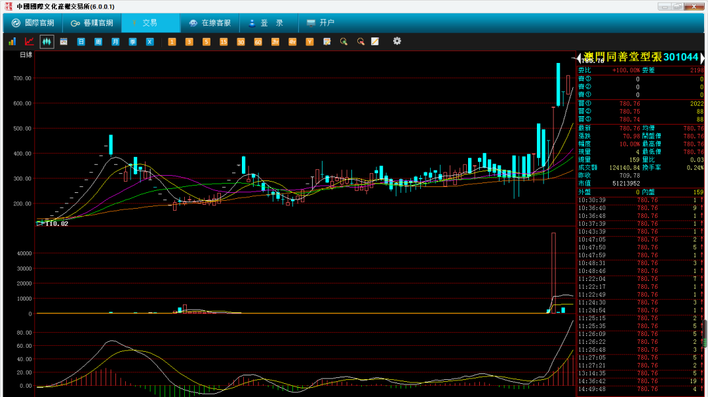Go to next stock with right arrow
Image resolution: width=708 pixels, height=397 pixels.
click(702, 58)
